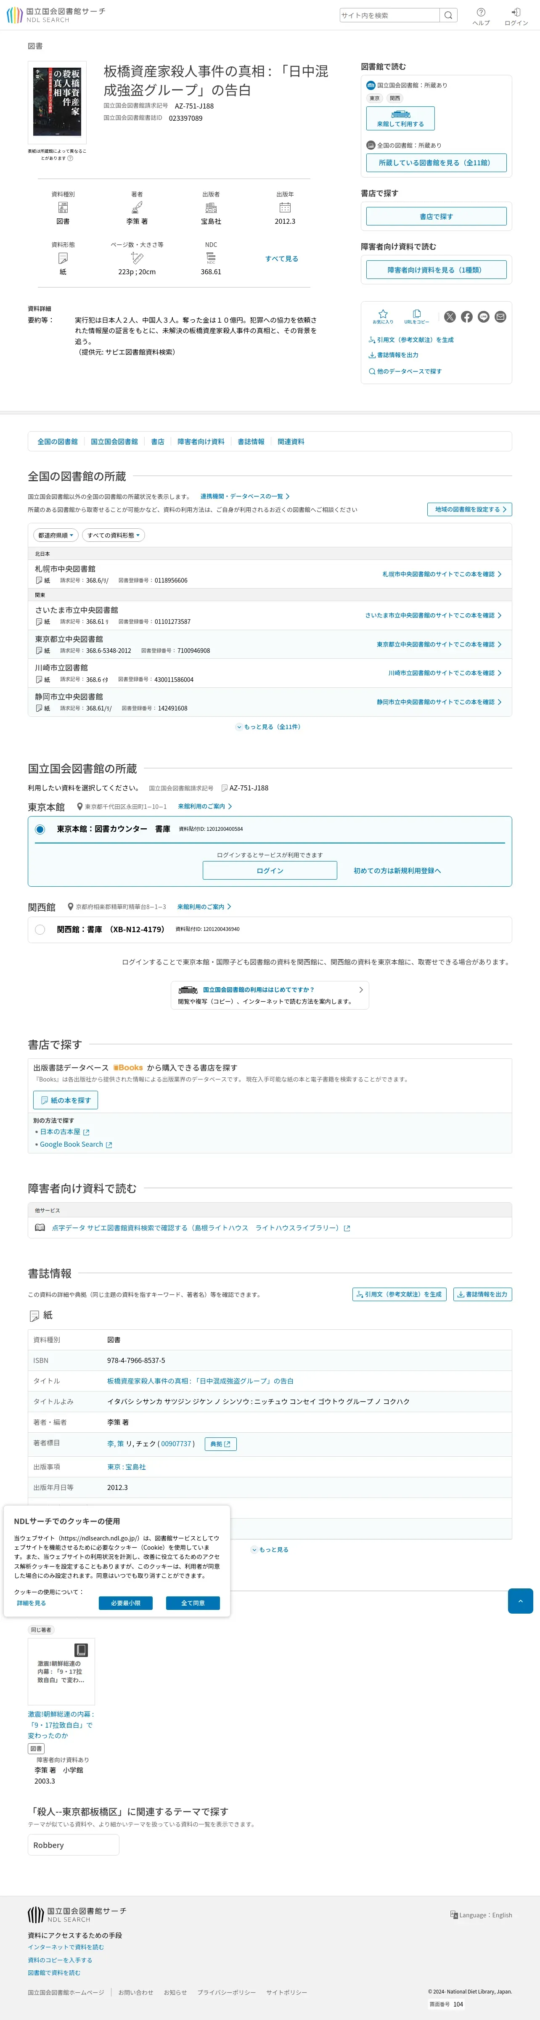Open 点字データ サピエ図書館 link
Image resolution: width=540 pixels, height=2020 pixels.
click(201, 1228)
